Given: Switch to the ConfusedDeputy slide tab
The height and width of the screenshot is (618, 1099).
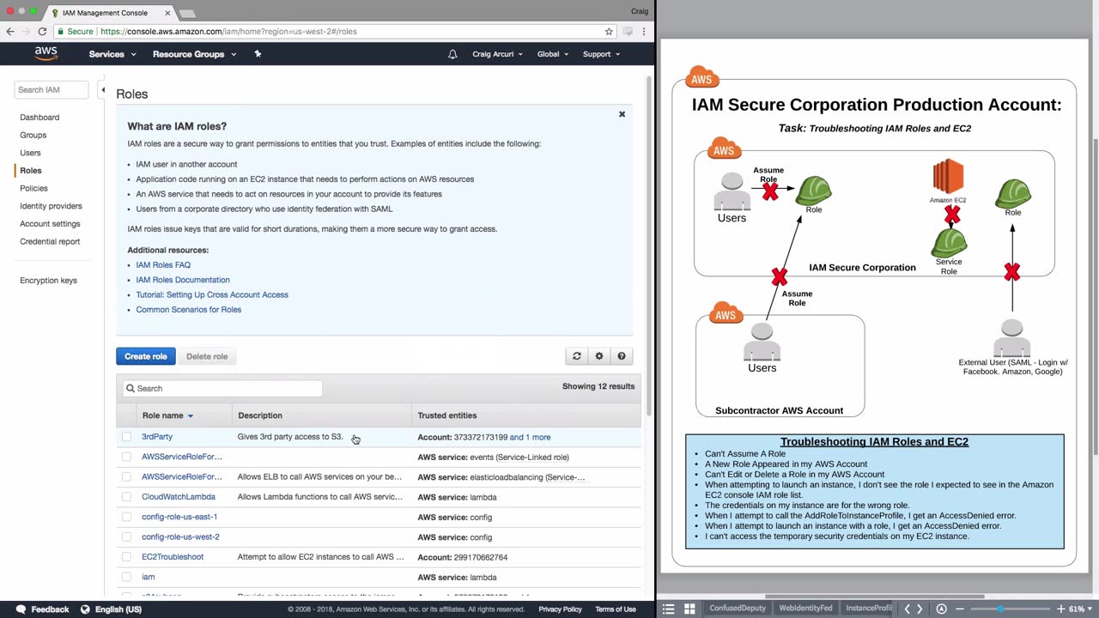Looking at the screenshot, I should click(737, 609).
